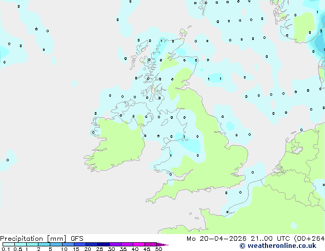
Task: Click the 0.1–0.5 mm palest legend swatch
Action: click(x=9, y=244)
